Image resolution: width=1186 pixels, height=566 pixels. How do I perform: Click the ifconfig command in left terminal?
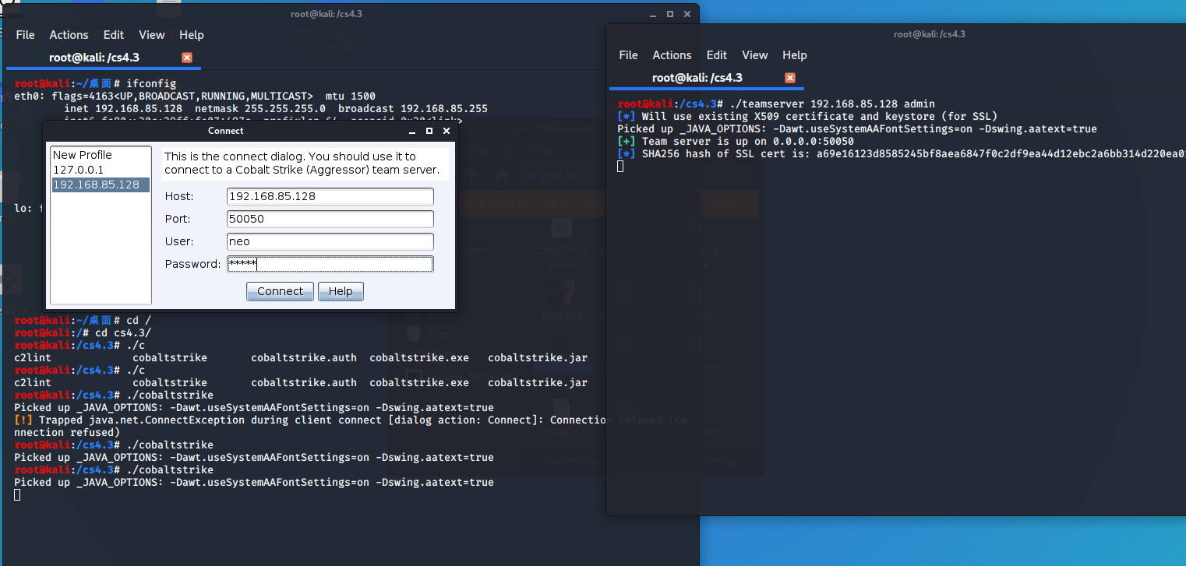151,83
